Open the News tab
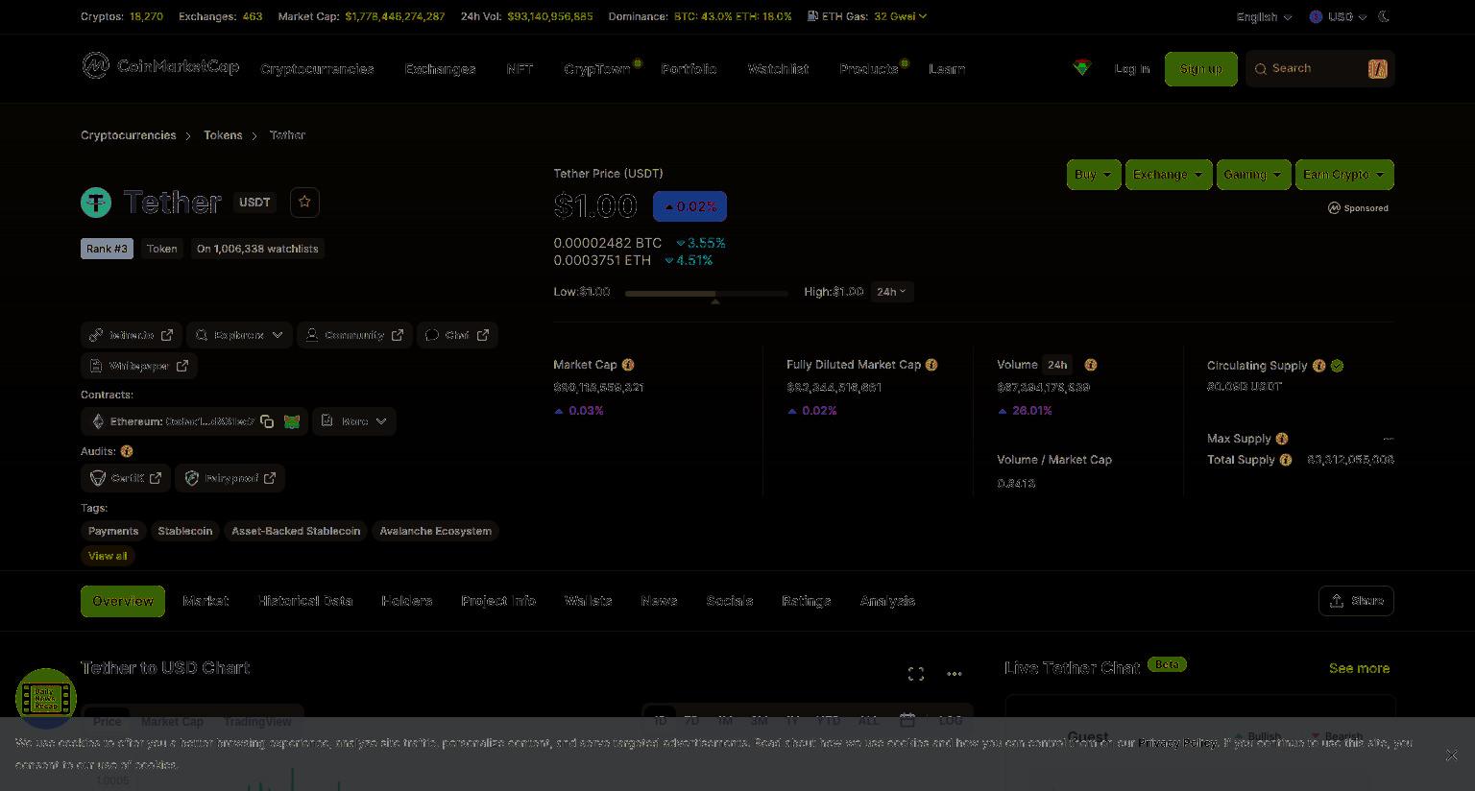This screenshot has height=791, width=1475. tap(659, 601)
